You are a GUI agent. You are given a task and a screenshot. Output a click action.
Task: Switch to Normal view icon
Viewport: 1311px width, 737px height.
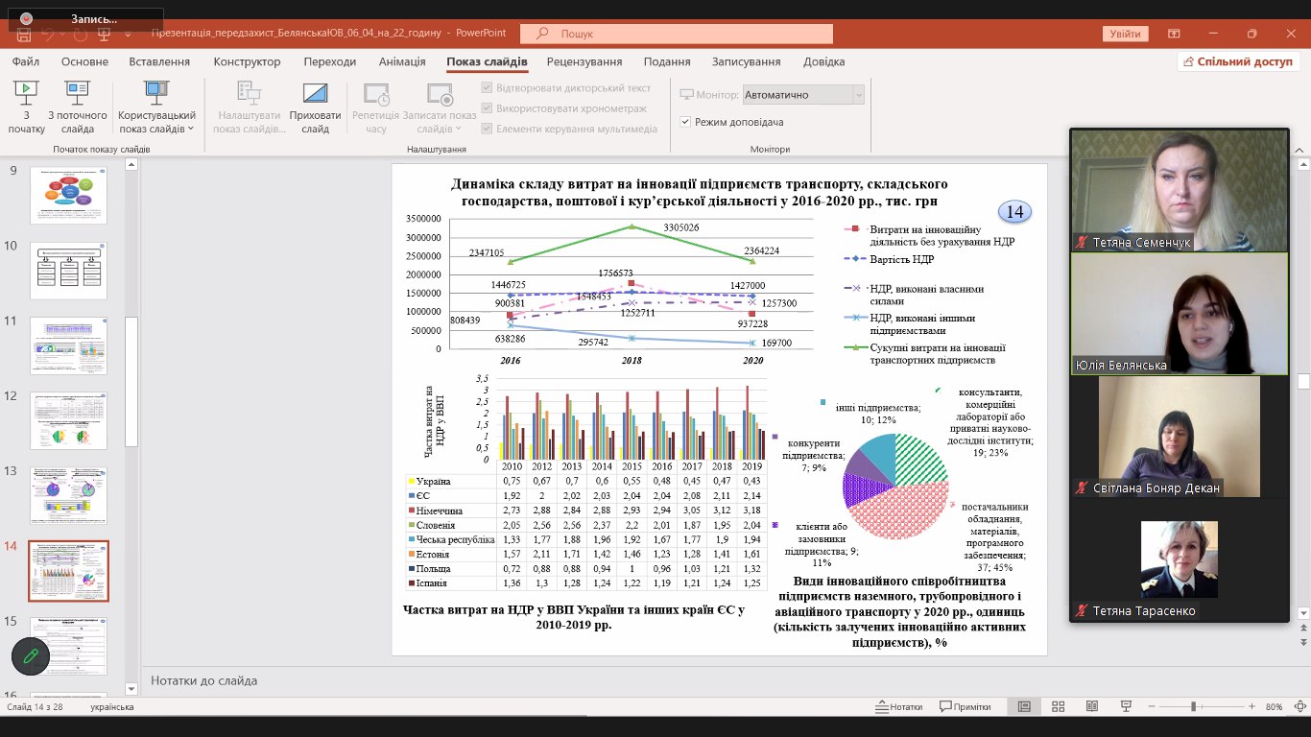coord(1024,706)
